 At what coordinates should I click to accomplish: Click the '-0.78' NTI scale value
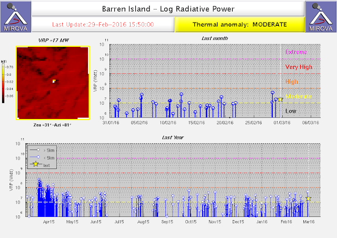point(9,67)
